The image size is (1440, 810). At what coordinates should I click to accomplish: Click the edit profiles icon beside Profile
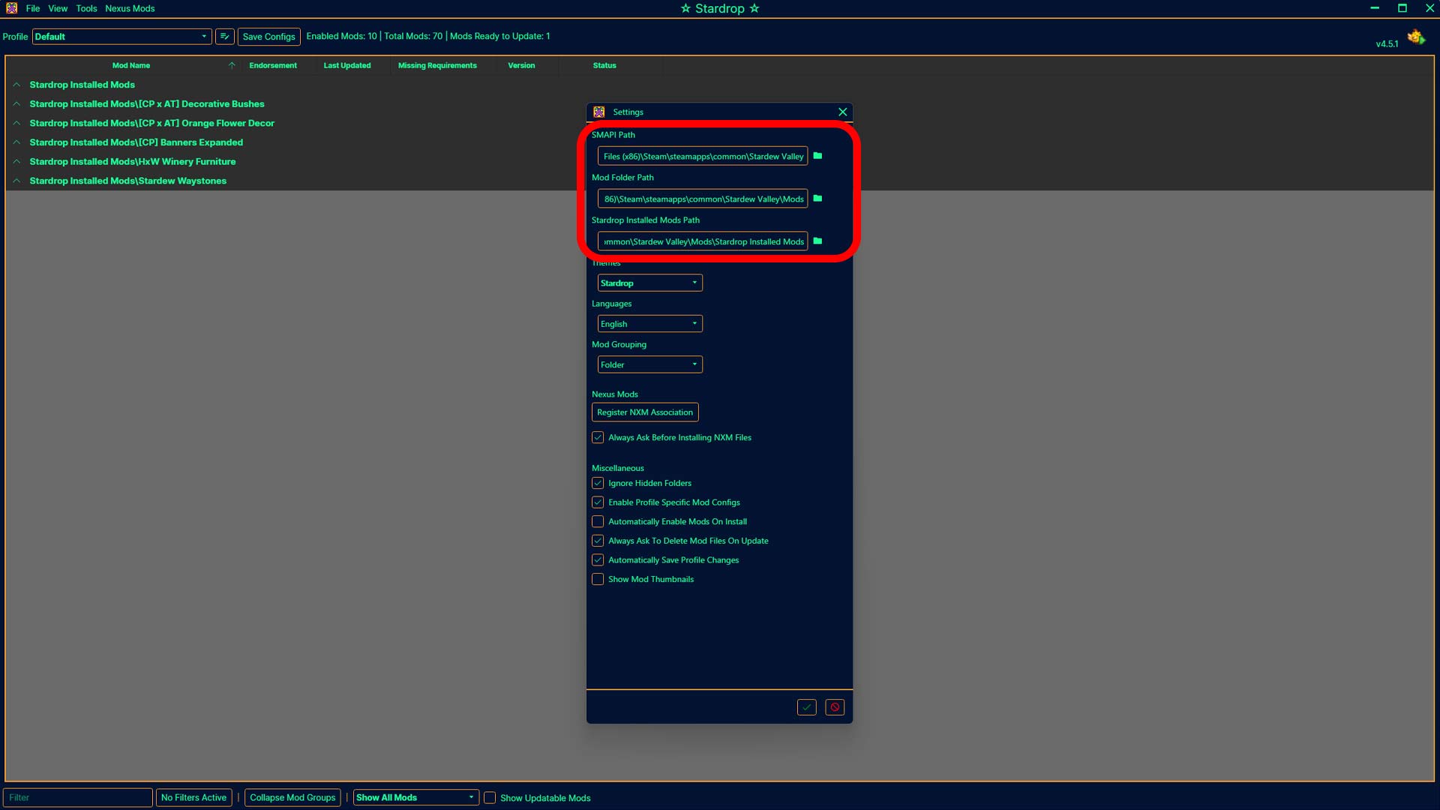225,36
